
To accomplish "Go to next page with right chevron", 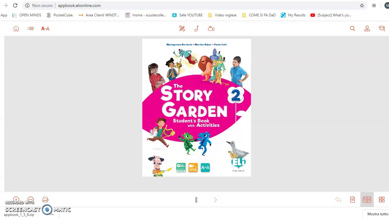I will 215,200.
